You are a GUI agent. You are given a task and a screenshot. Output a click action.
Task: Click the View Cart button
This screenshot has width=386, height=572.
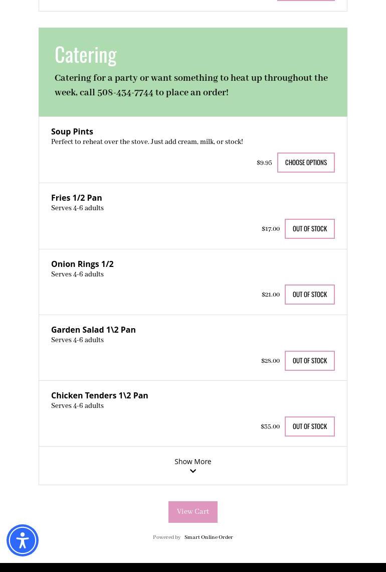[192, 511]
